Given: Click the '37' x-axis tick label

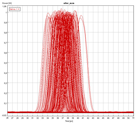Looking at the screenshot, I should 63,118.
